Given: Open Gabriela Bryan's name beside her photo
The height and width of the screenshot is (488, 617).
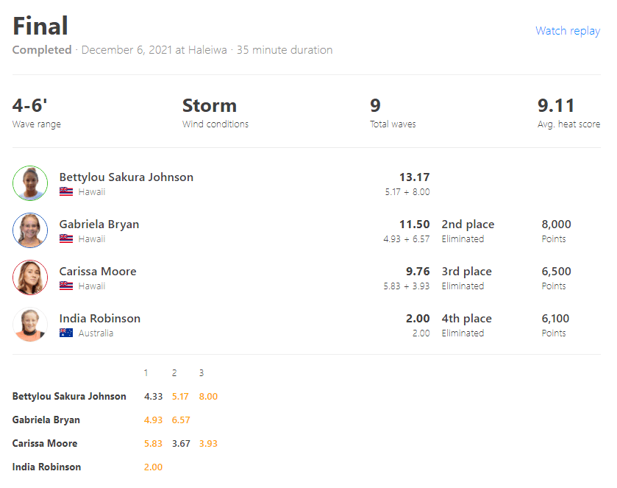Looking at the screenshot, I should click(99, 224).
